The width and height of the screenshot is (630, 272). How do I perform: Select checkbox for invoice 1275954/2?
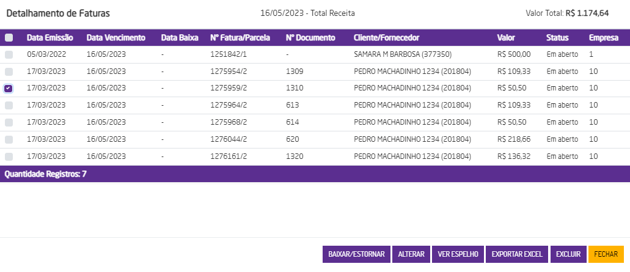(9, 72)
